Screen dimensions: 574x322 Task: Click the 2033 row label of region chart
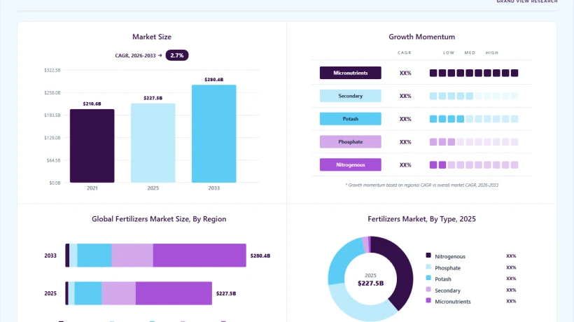(x=50, y=255)
